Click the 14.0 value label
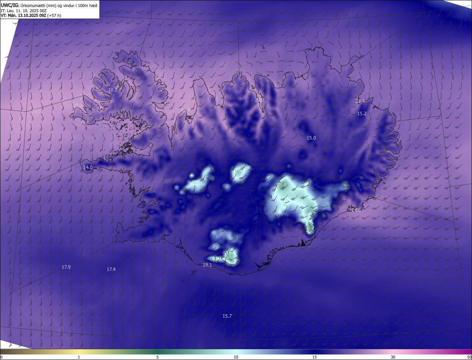Image resolution: width=472 pixels, height=360 pixels. click(88, 167)
